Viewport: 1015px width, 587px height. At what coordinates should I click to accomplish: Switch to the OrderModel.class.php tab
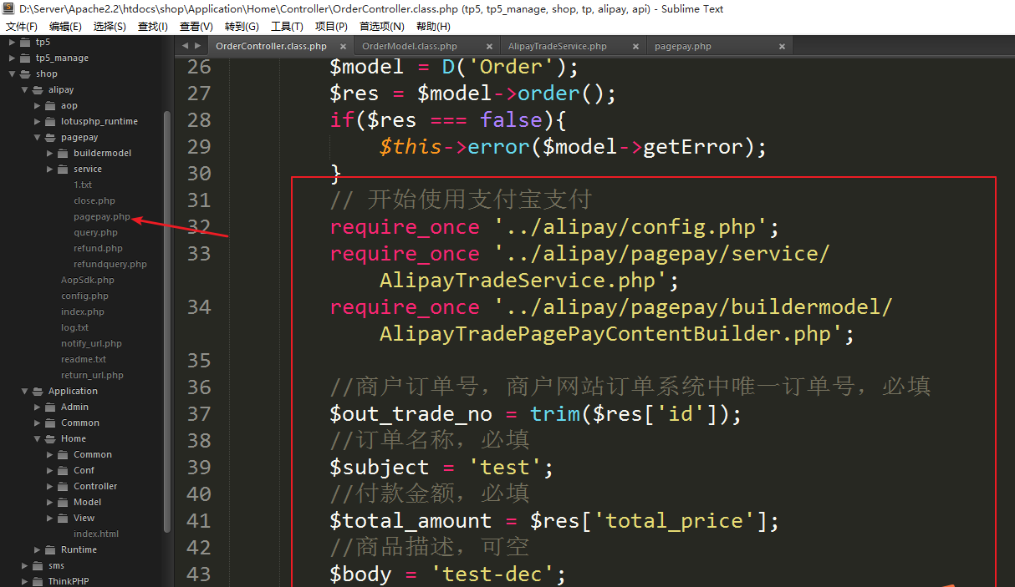click(x=410, y=46)
